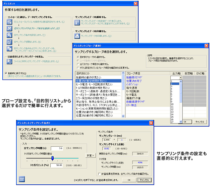Toggle the 起動時に表示する checkbox
Screen dimensions: 210x186
pos(6,73)
